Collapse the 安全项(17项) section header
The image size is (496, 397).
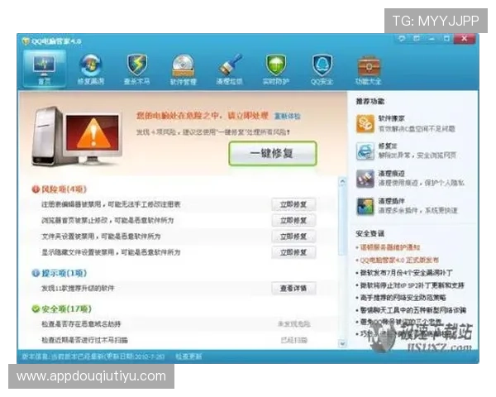pos(60,309)
